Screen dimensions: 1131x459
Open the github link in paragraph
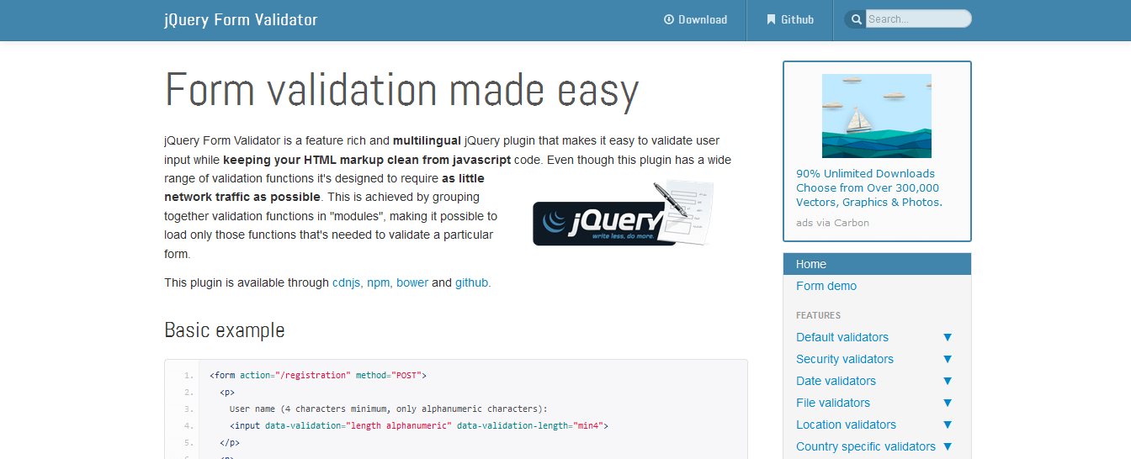(x=471, y=282)
